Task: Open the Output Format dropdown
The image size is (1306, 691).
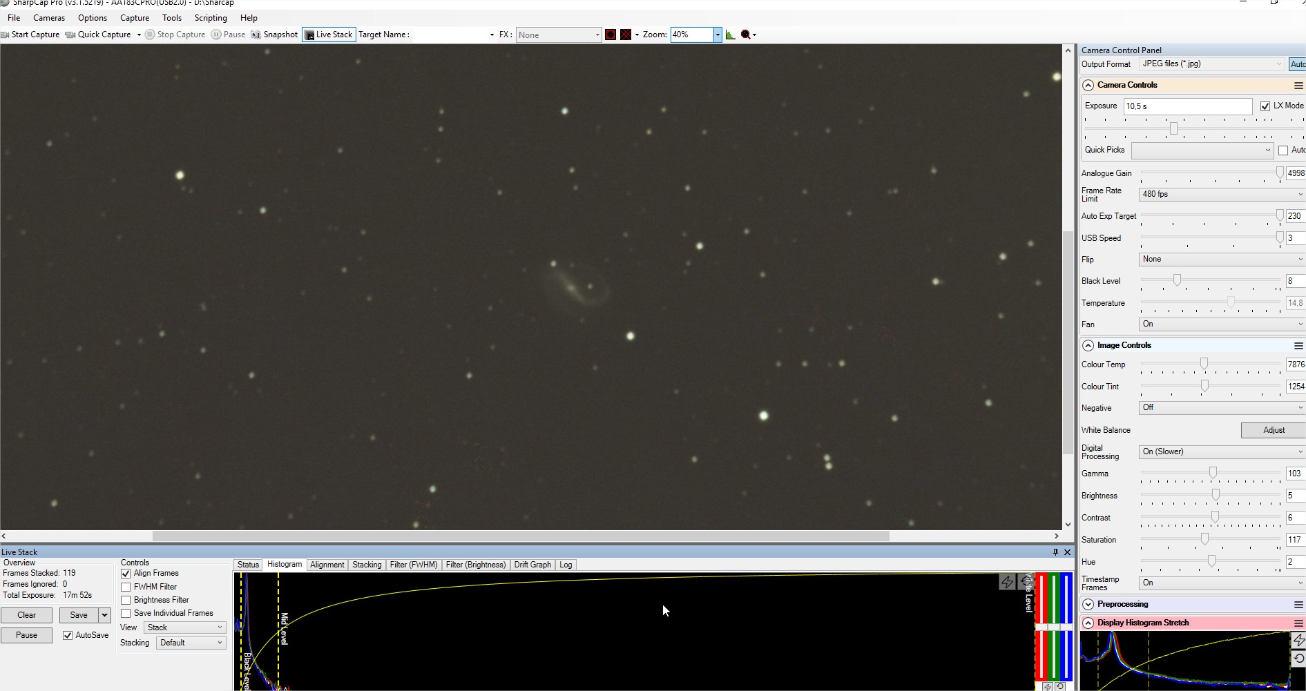Action: tap(1211, 64)
